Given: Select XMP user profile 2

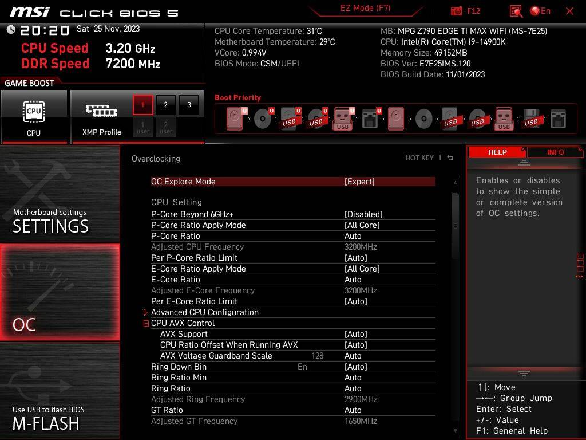Looking at the screenshot, I should (x=165, y=127).
